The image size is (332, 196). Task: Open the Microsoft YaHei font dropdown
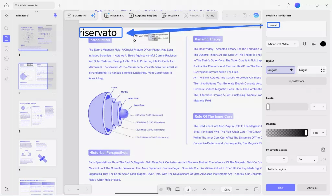click(x=282, y=44)
